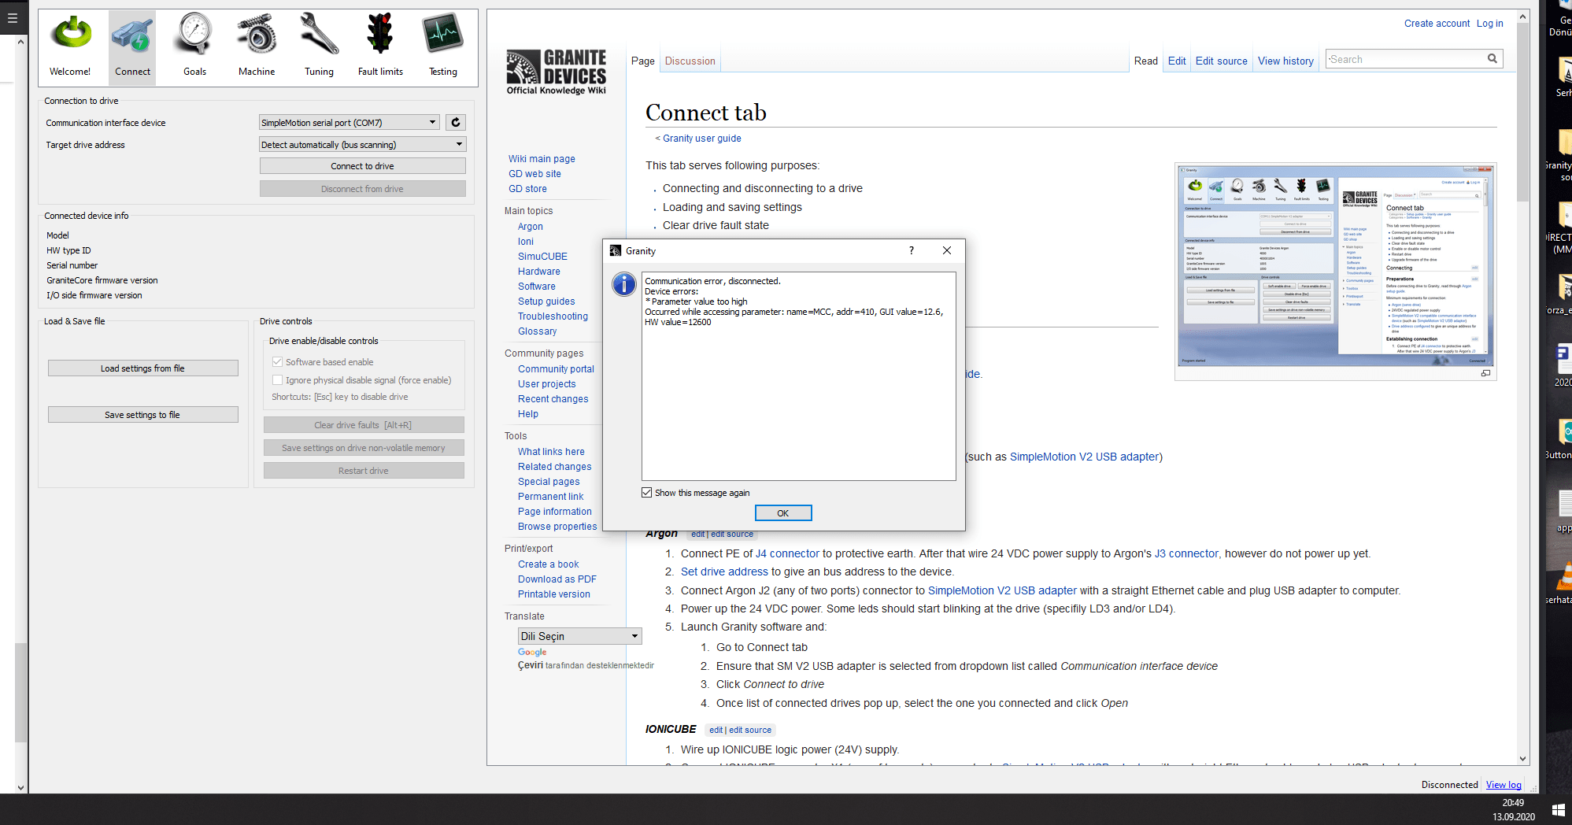The width and height of the screenshot is (1572, 825).
Task: Click Clear drive faults button
Action: point(364,425)
